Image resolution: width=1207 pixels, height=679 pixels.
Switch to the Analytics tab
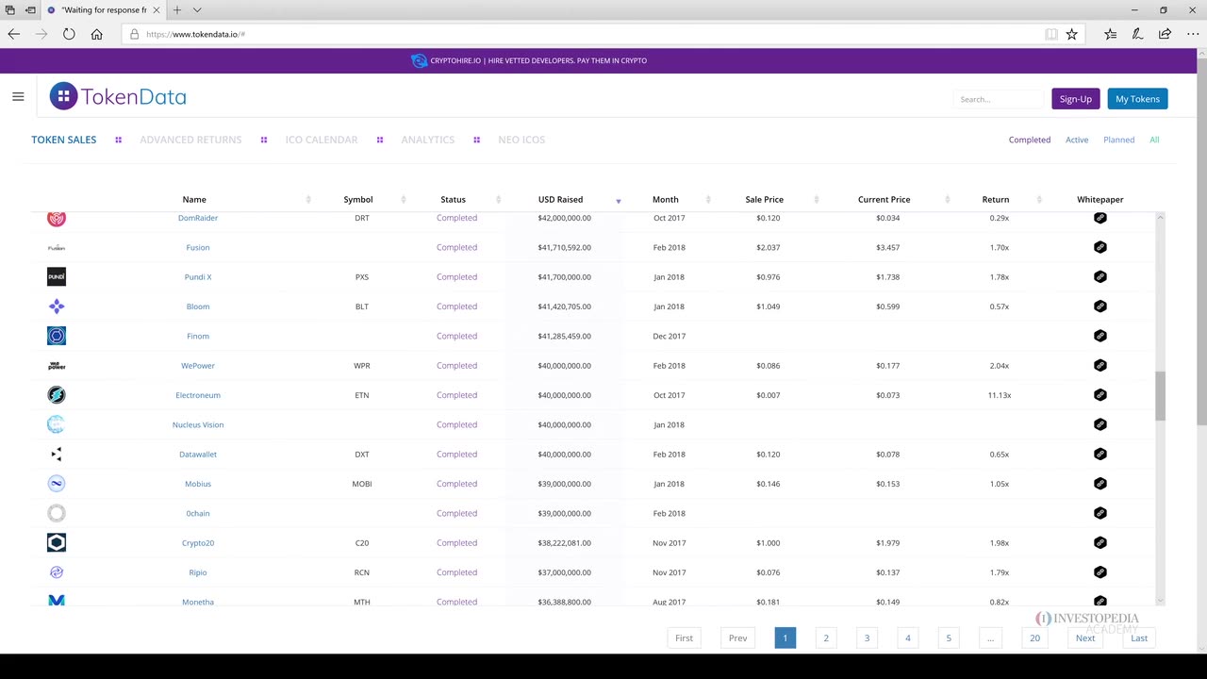coord(428,140)
